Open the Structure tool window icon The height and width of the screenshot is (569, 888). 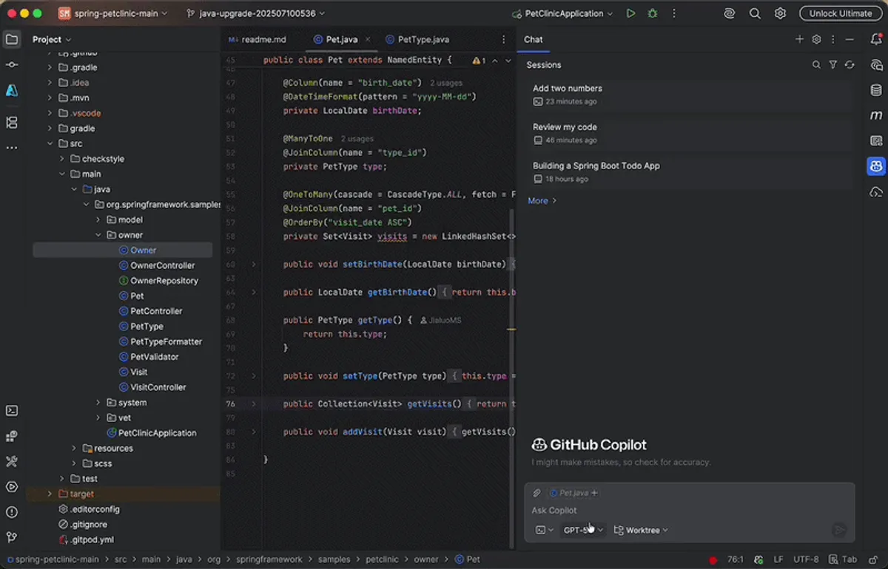[x=12, y=123]
